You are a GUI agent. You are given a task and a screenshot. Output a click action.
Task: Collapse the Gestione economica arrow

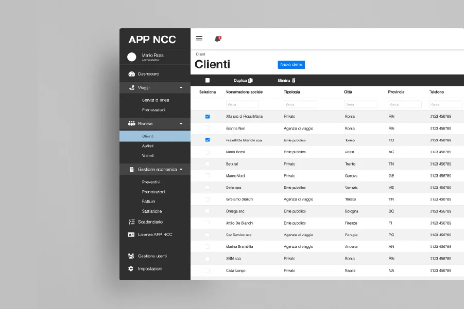[181, 169]
